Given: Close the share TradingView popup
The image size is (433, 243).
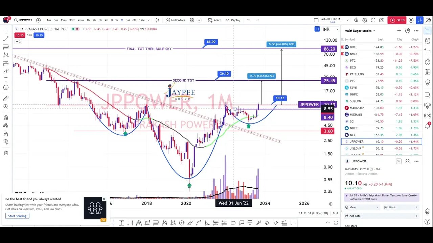Looking at the screenshot, I should pyautogui.click(x=104, y=199).
